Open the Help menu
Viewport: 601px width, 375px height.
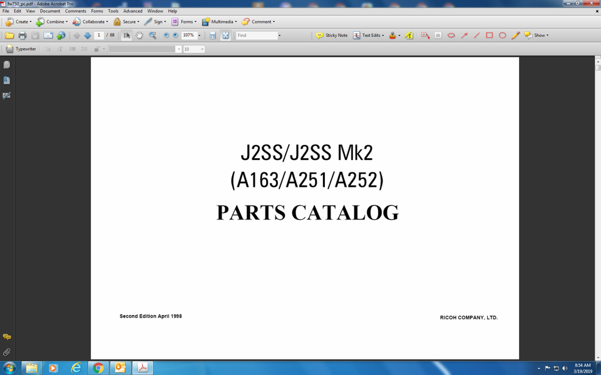click(173, 11)
